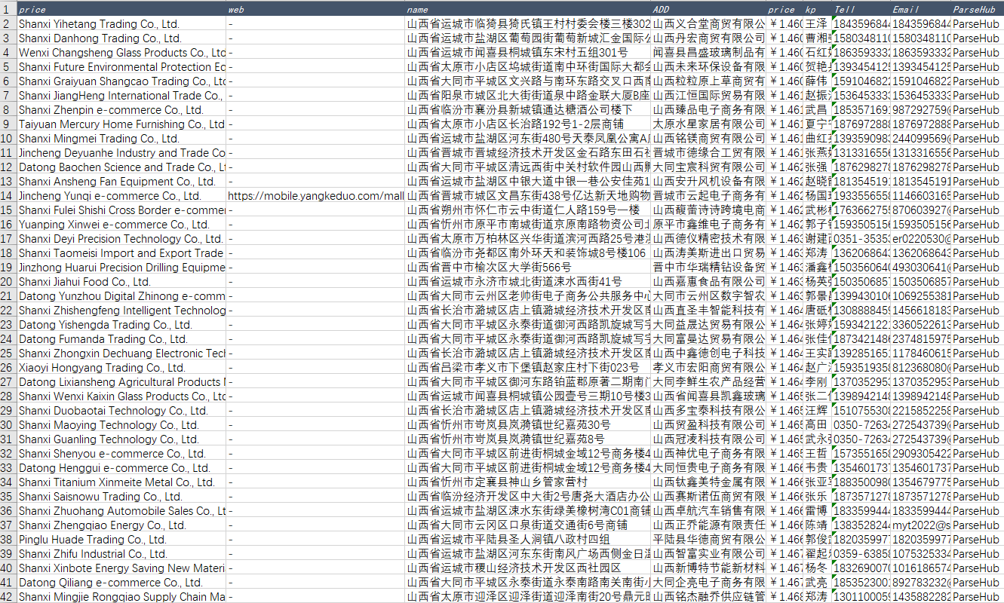Click the 'Email' column header cell

pyautogui.click(x=921, y=10)
